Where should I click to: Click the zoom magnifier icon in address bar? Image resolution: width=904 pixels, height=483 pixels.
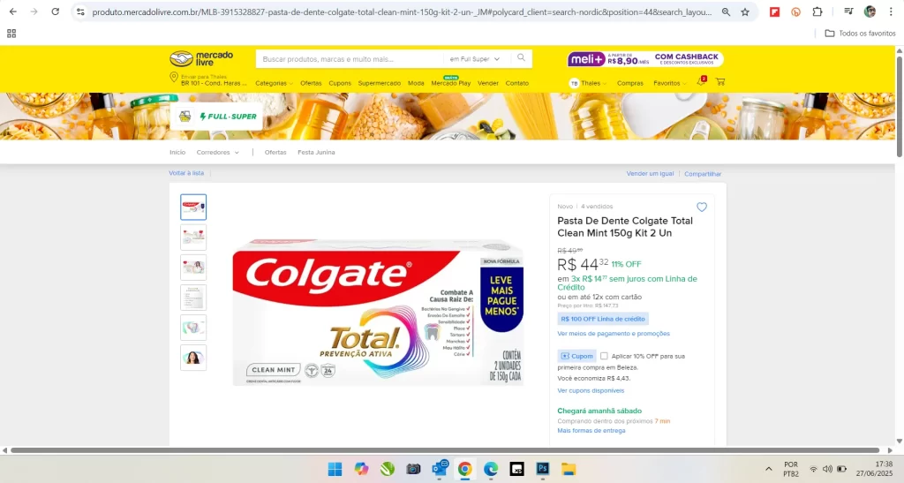pos(726,11)
